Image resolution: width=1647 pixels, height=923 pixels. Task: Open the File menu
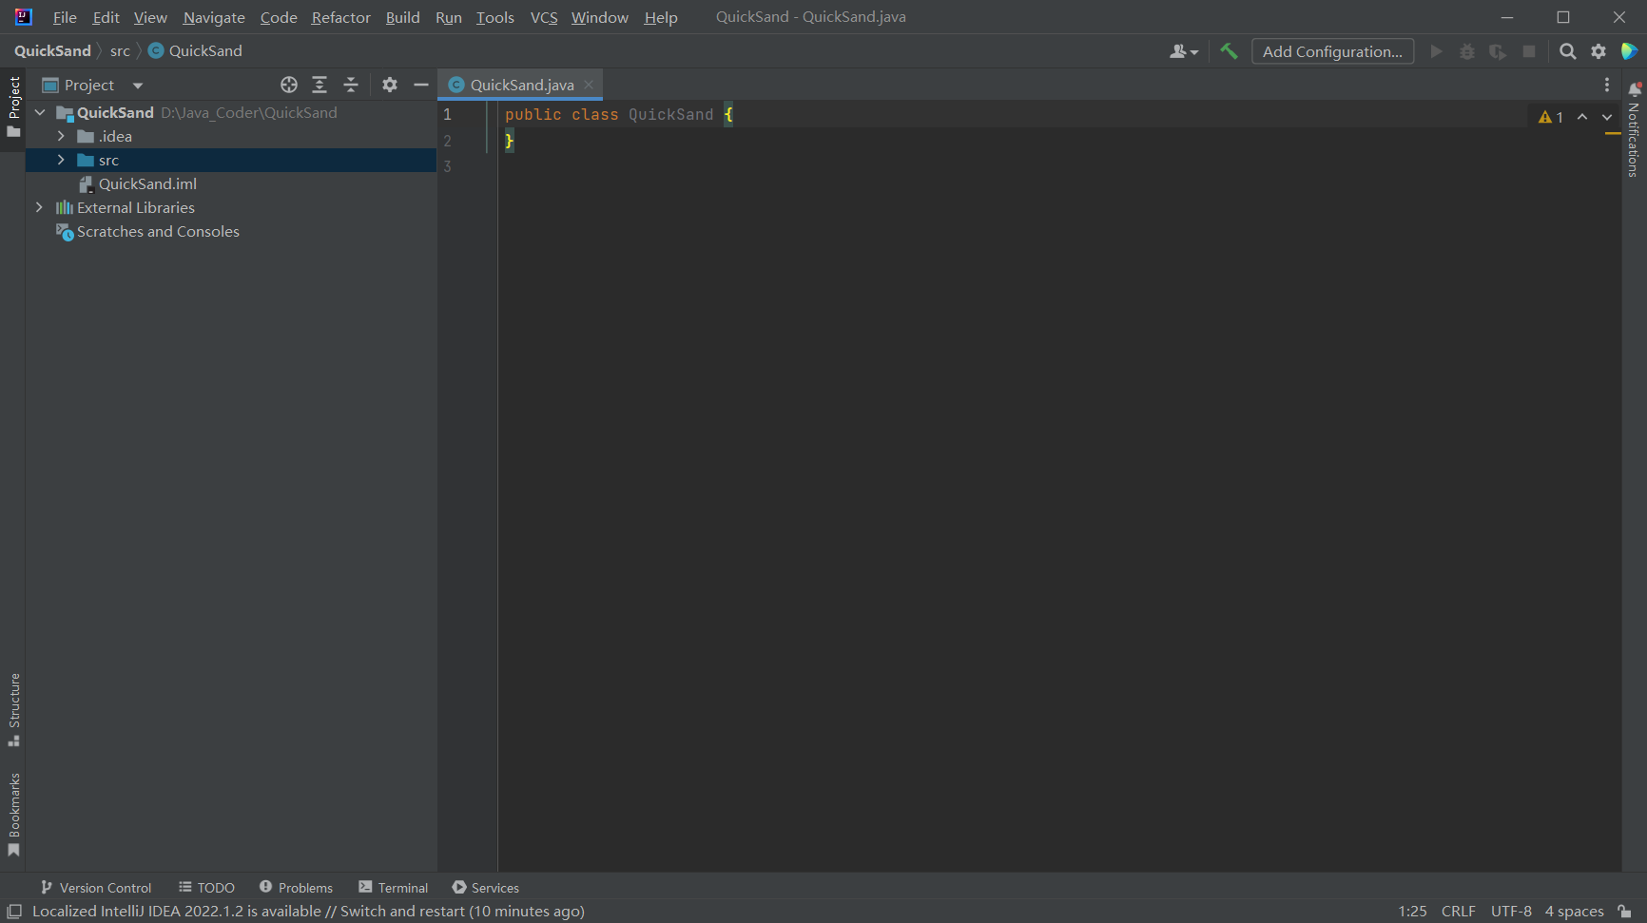pyautogui.click(x=65, y=17)
